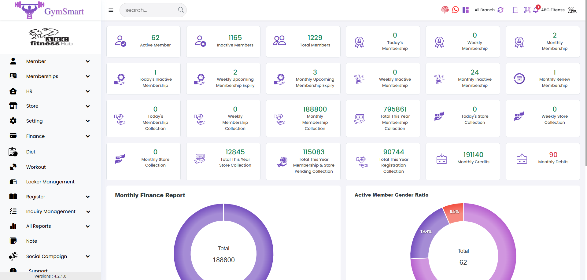Viewport: 587px width, 280px height.
Task: Click the GymSmart logo
Action: pos(49,10)
